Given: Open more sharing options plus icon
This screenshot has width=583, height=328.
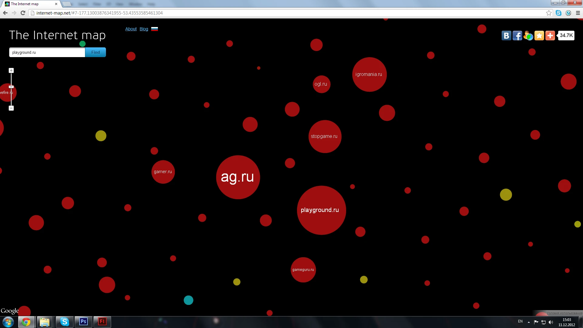Looking at the screenshot, I should (x=550, y=36).
